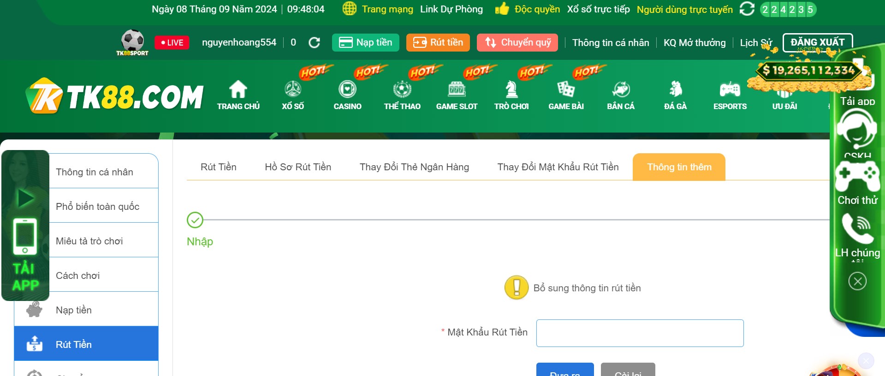885x376 pixels.
Task: Open Thay Đổi Thẻ Ngân Hàng tab
Action: [414, 167]
